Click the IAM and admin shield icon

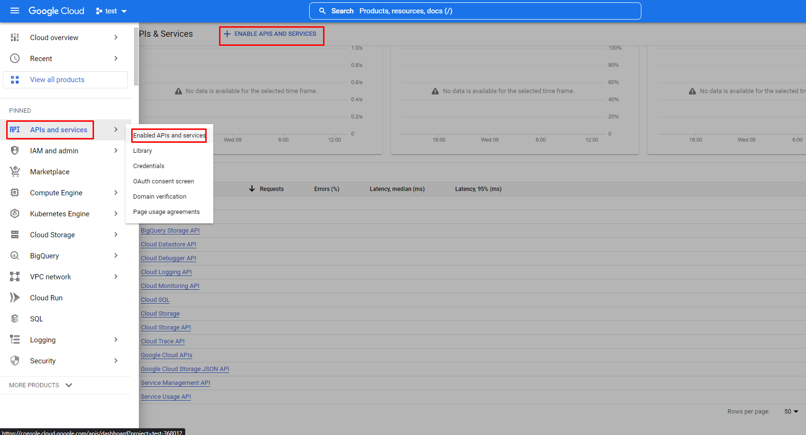(x=15, y=150)
